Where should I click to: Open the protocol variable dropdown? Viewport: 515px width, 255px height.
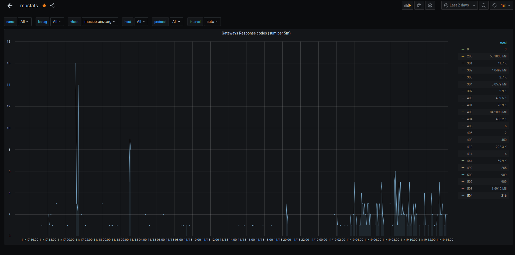[176, 22]
